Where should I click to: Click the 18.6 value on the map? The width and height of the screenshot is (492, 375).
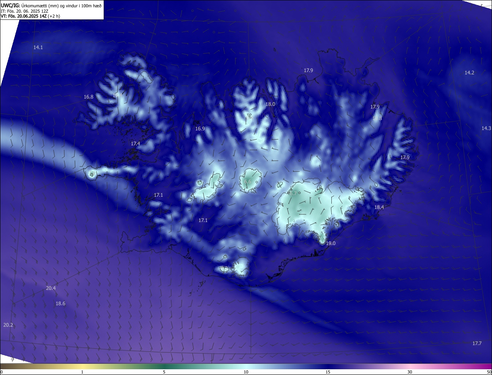60,304
